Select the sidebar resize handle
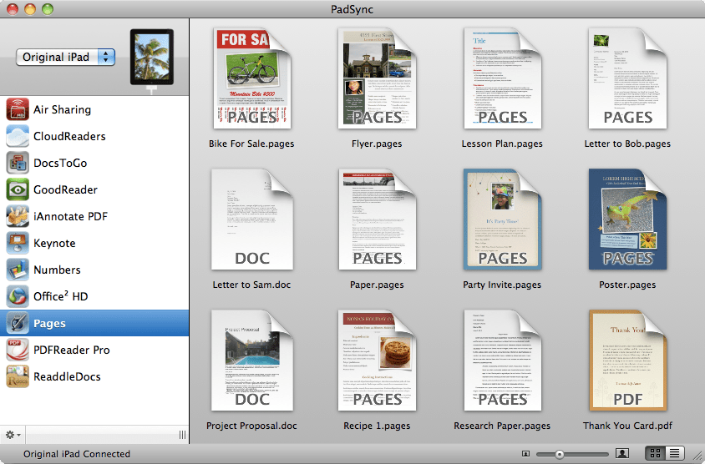 [182, 434]
